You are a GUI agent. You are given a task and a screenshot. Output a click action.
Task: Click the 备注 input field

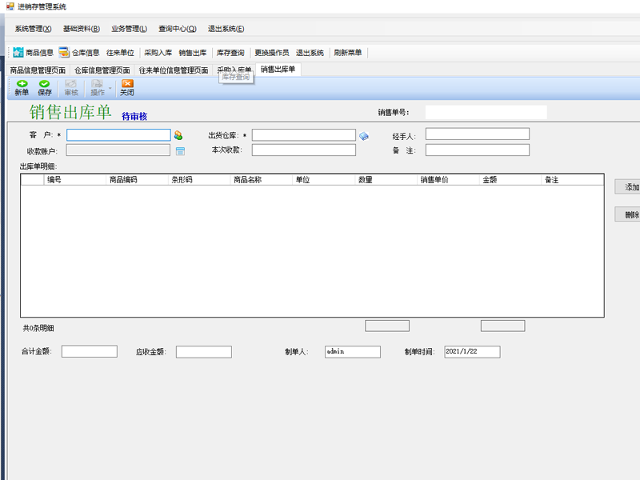[x=478, y=150]
